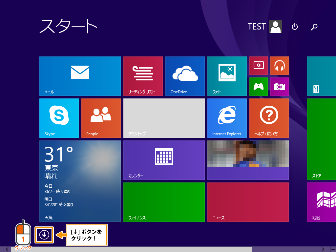Image resolution: width=336 pixels, height=252 pixels.
Task: Open the pixelated live photo tile
Action: click(x=248, y=160)
